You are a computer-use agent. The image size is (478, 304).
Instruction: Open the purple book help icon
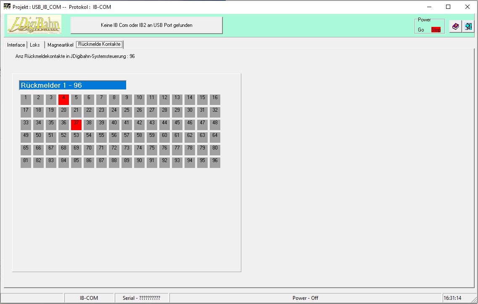455,26
